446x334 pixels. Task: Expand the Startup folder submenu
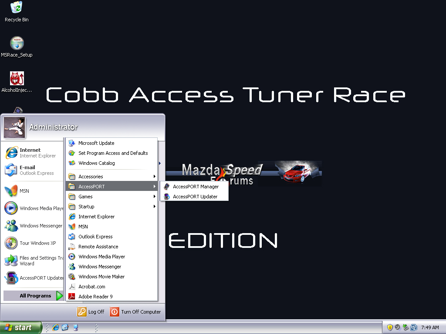(x=112, y=207)
